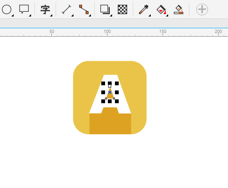
Task: Click the bottom-left selection handle
Action: coord(103,101)
